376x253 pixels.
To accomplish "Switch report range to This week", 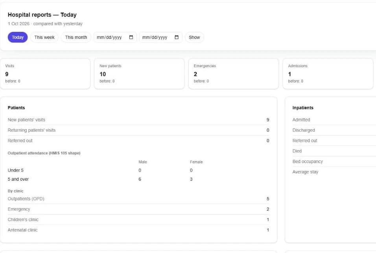I will click(44, 37).
